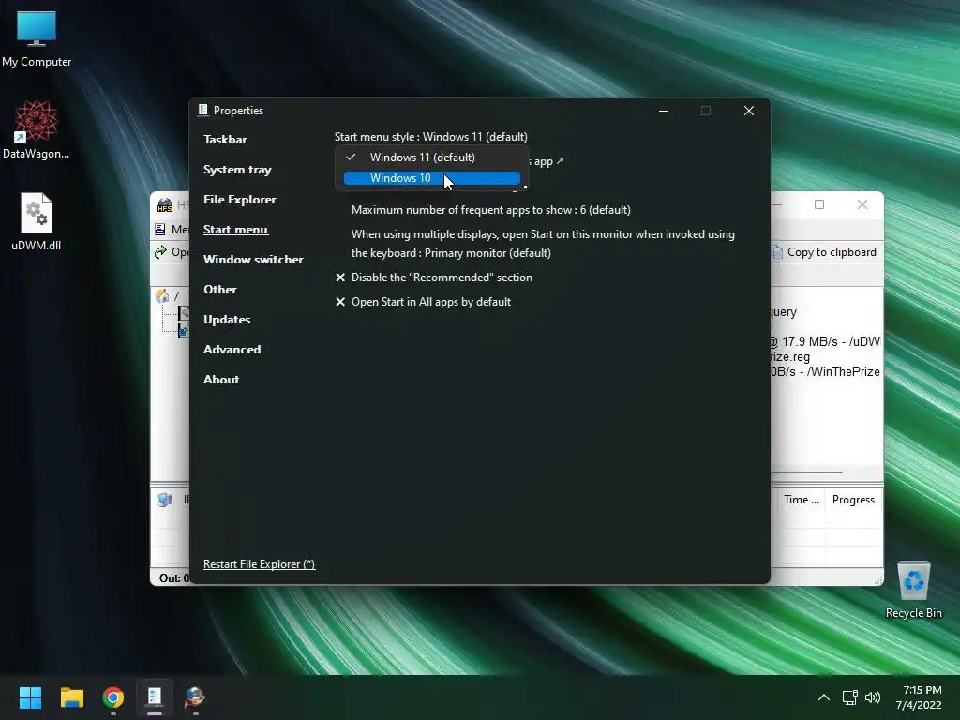The height and width of the screenshot is (720, 960).
Task: Click the HFS server taskbar icon
Action: click(x=195, y=697)
